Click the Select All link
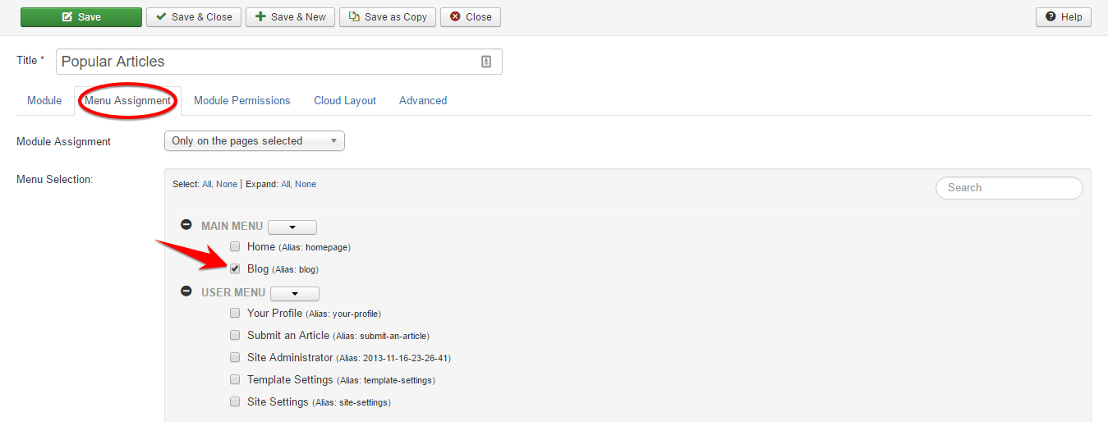1108x422 pixels. coord(206,184)
